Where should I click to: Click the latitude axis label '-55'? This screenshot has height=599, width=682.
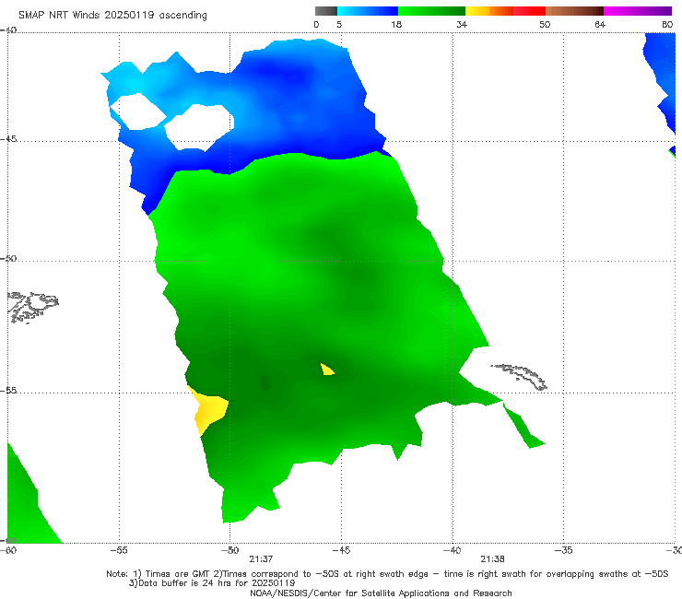(8, 391)
